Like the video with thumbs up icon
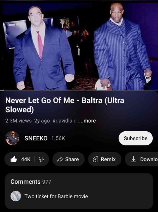Image resolution: width=158 pixels, height=212 pixels. click(x=14, y=159)
